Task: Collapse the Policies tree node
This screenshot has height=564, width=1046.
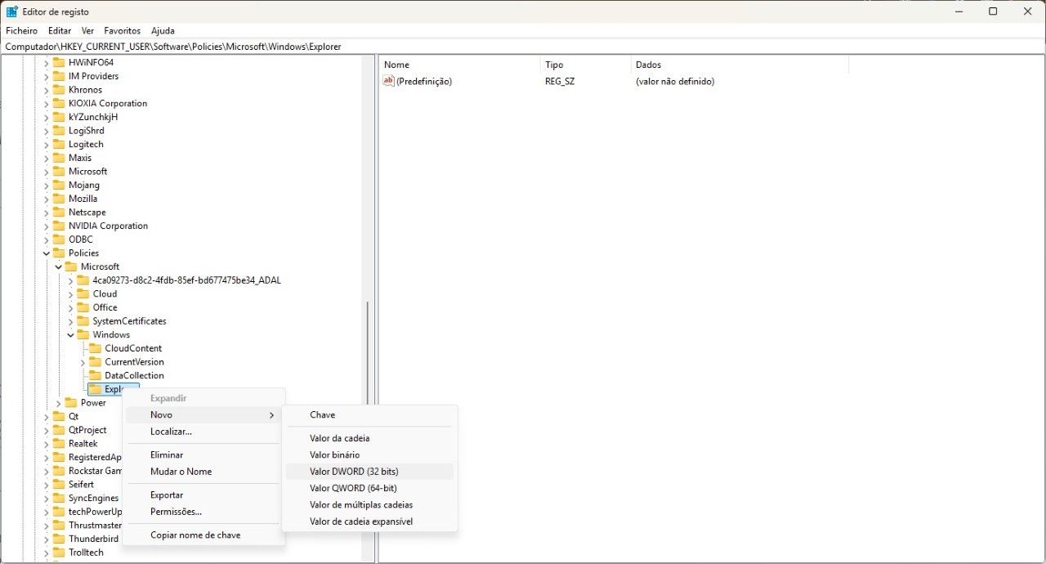Action: (47, 253)
